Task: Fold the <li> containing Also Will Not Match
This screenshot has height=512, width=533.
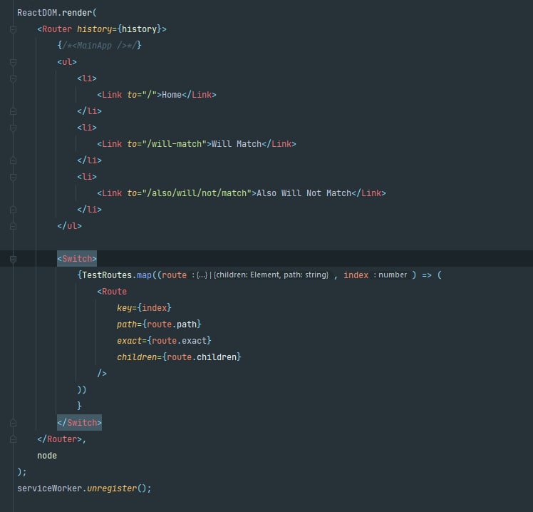Action: (14, 178)
